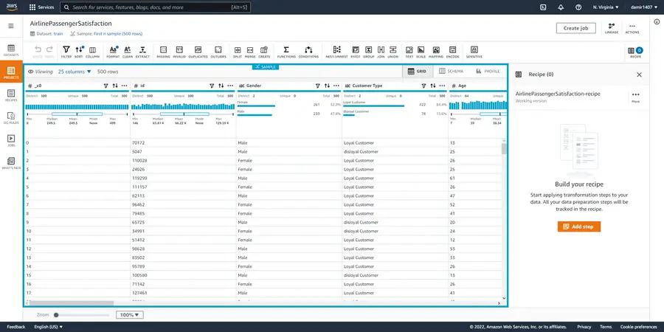The image size is (664, 332).
Task: Open the id column options menu
Action: [230, 86]
